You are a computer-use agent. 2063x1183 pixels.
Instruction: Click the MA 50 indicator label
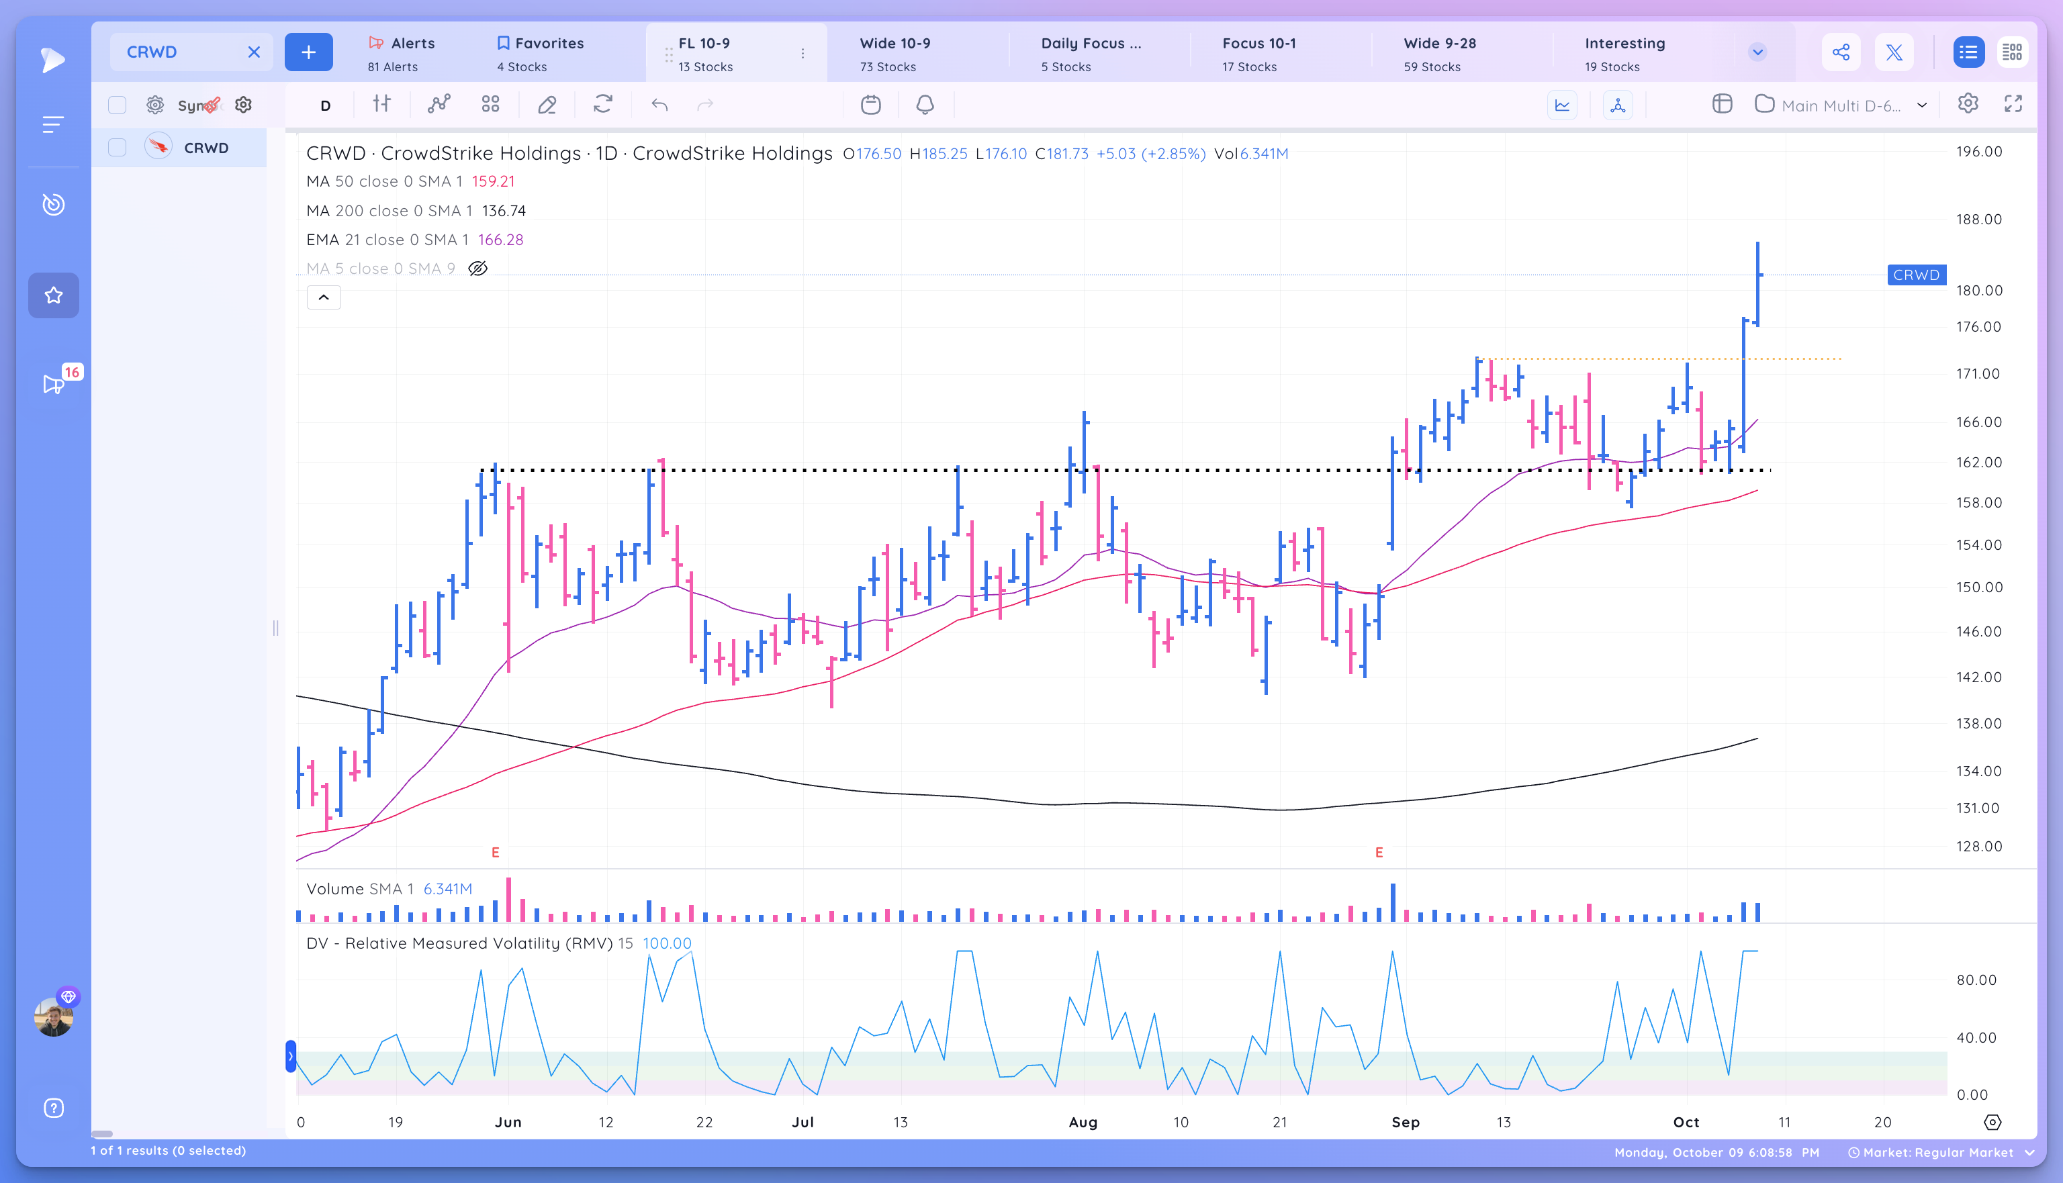point(410,181)
